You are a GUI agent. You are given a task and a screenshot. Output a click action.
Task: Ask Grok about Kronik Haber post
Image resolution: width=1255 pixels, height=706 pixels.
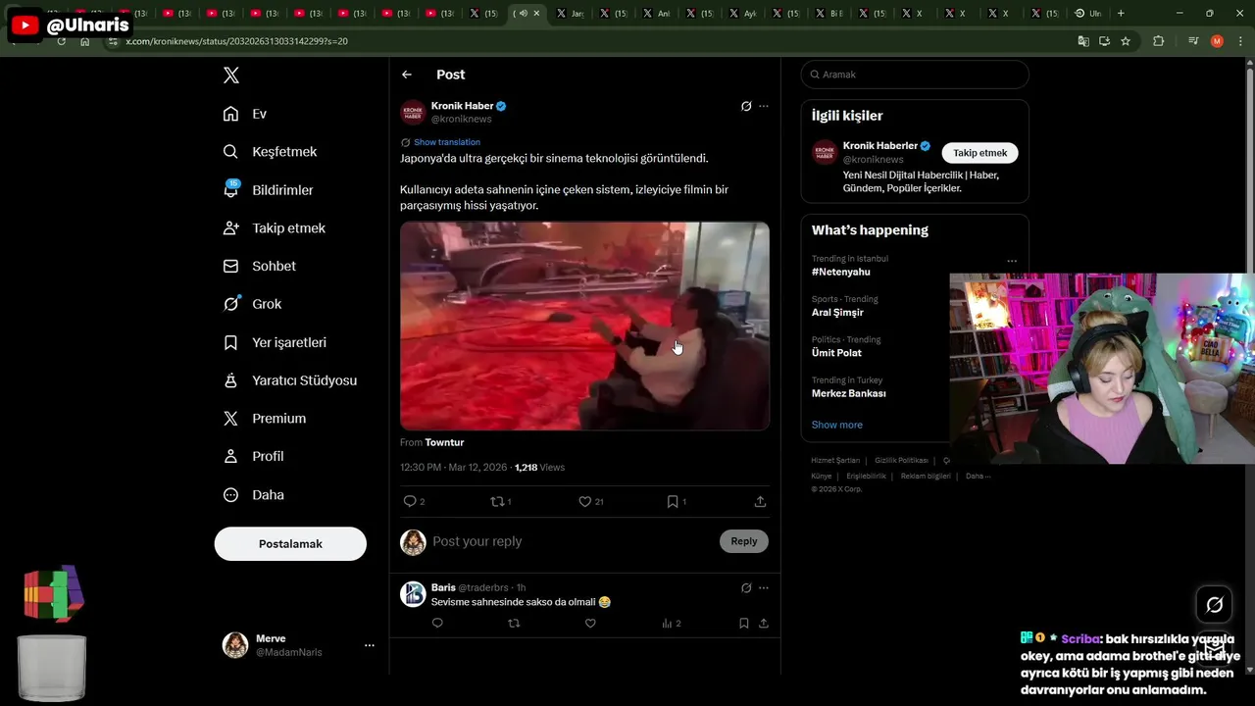pyautogui.click(x=746, y=106)
